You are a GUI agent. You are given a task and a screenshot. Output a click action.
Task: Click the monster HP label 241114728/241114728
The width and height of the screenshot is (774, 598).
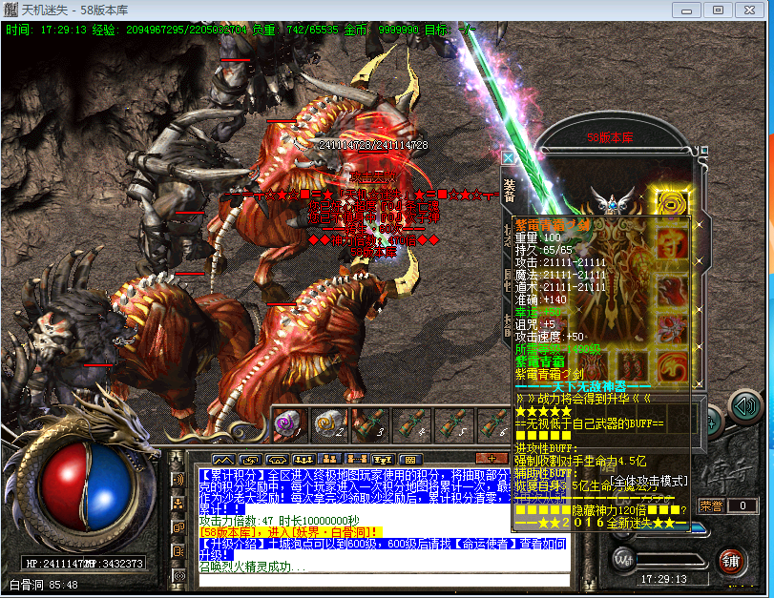click(x=373, y=145)
